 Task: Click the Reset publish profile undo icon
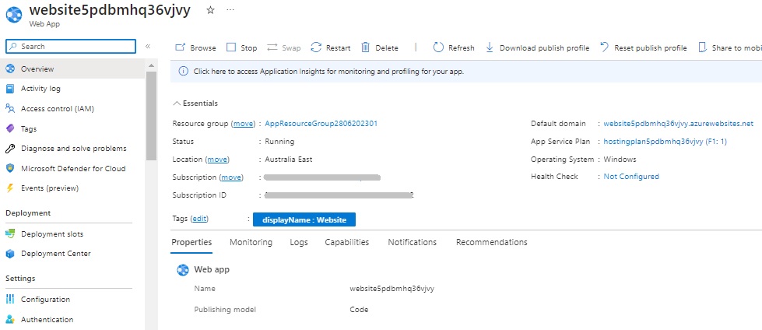[x=605, y=47]
